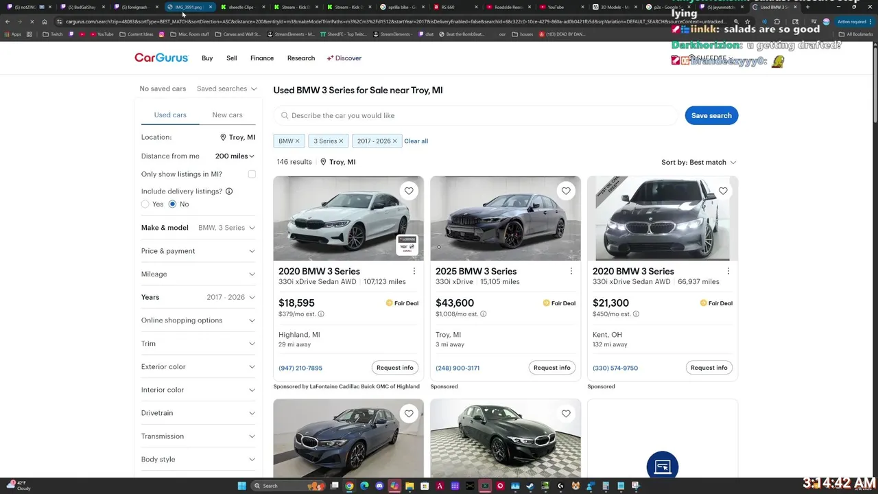Screen dimensions: 878x494
Task: Click the browser address bar
Action: (x=394, y=21)
